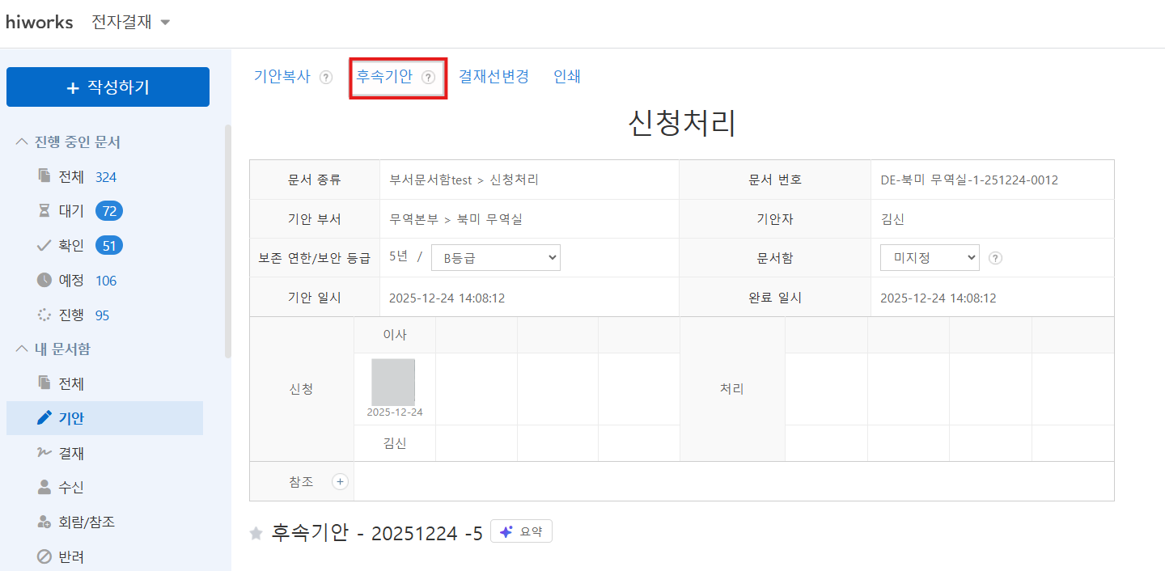Star the 후속기안 document title
Screen dimensions: 1165x571
pos(256,533)
